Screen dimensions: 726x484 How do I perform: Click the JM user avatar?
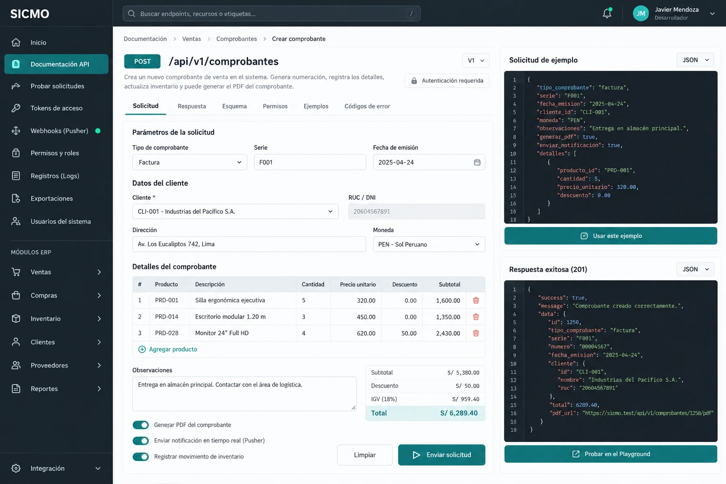(641, 13)
